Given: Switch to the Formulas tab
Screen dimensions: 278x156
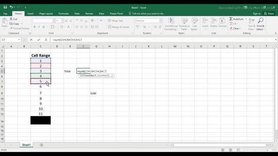Looking at the screenshot, I should [64, 13].
